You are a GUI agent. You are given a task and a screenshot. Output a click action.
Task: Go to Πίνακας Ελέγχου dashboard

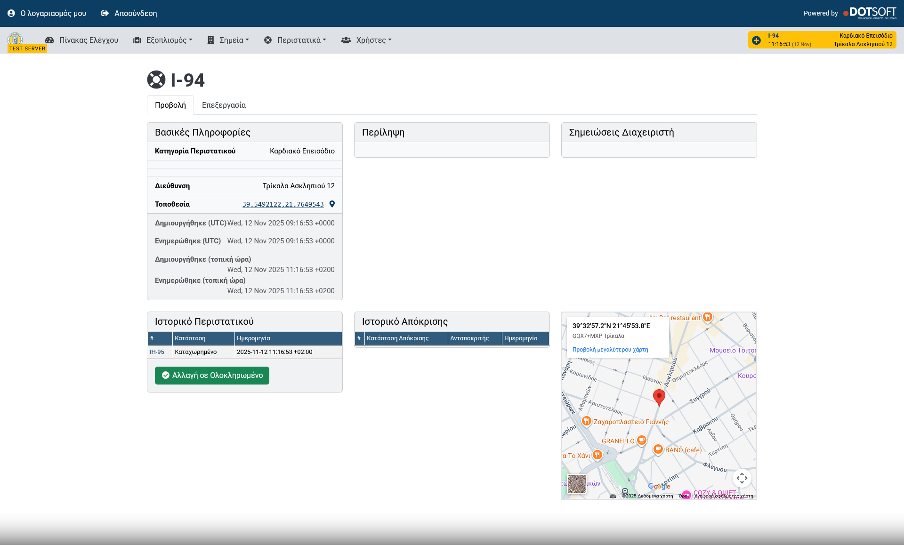pyautogui.click(x=82, y=40)
